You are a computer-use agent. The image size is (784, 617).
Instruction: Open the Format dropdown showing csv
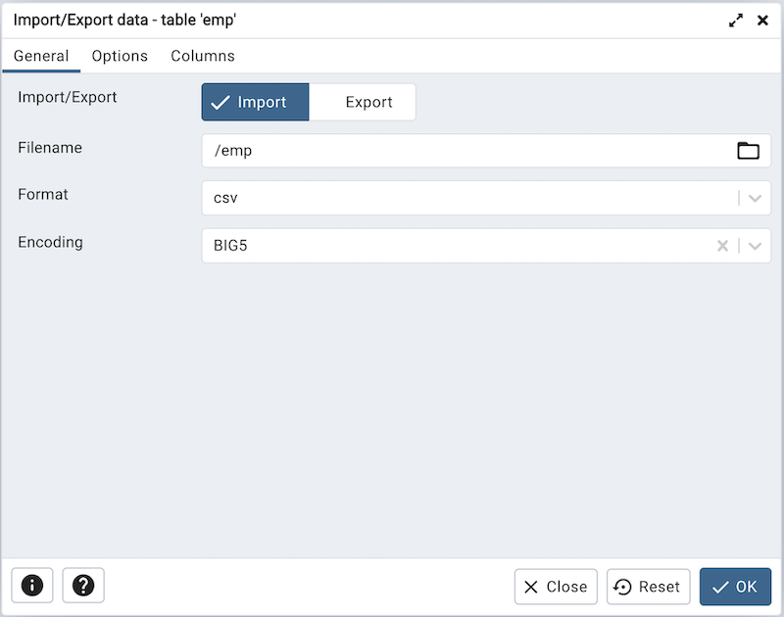tap(755, 198)
